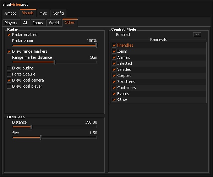Image resolution: width=213 pixels, height=177 pixels.
Task: Enable Draw local player
Action: pos(9,86)
